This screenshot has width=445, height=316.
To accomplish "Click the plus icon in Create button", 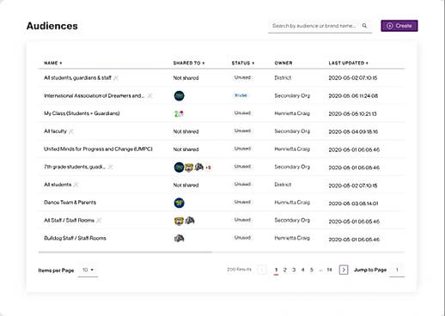I will point(389,26).
